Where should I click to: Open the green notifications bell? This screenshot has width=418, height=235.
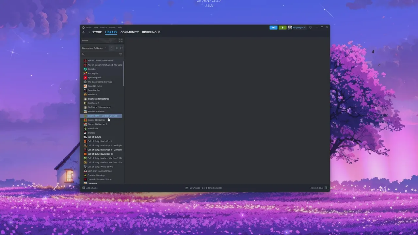click(x=282, y=27)
